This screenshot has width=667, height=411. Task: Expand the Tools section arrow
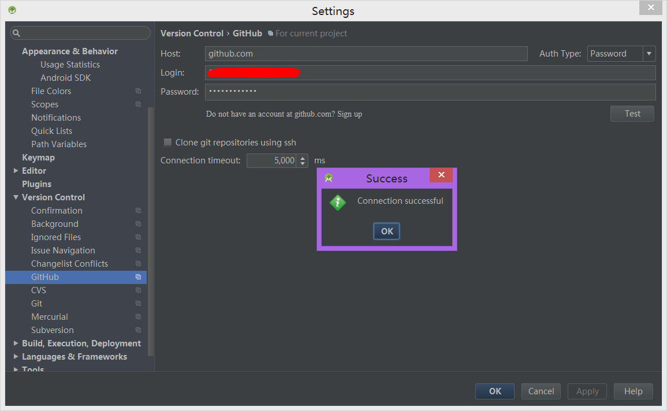point(16,369)
